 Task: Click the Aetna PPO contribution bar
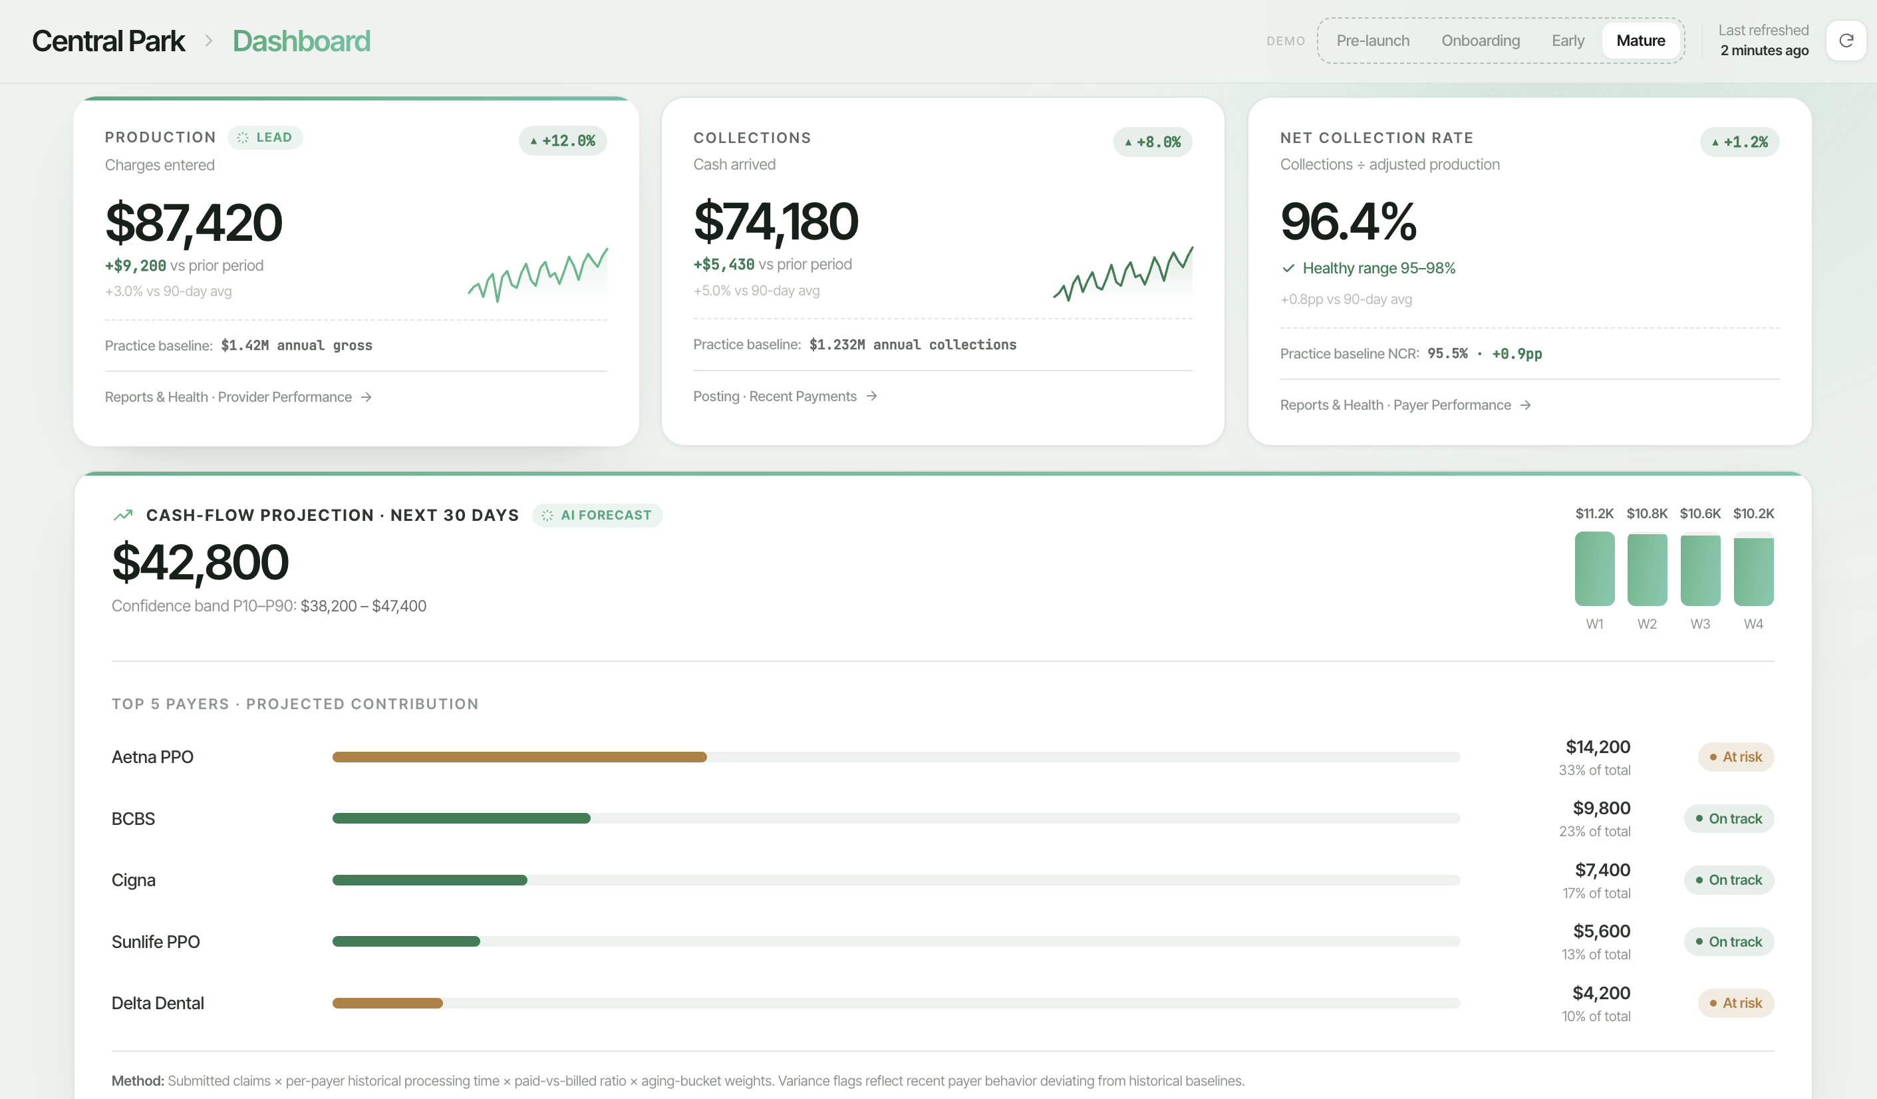pos(896,757)
